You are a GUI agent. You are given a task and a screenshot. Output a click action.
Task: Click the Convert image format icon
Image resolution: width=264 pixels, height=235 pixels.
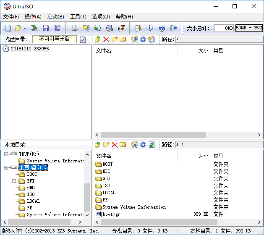pyautogui.click(x=98, y=28)
